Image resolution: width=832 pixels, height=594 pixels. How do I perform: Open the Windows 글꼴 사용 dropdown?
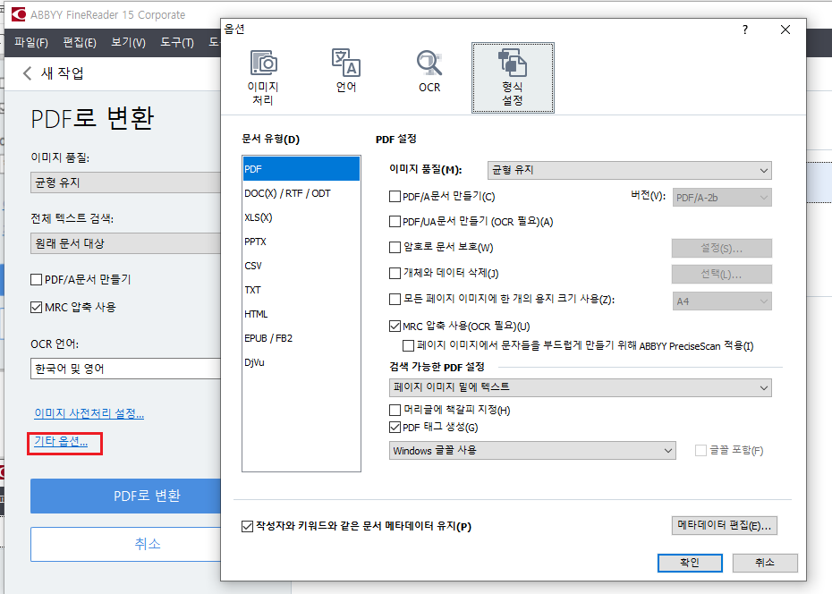coord(532,450)
